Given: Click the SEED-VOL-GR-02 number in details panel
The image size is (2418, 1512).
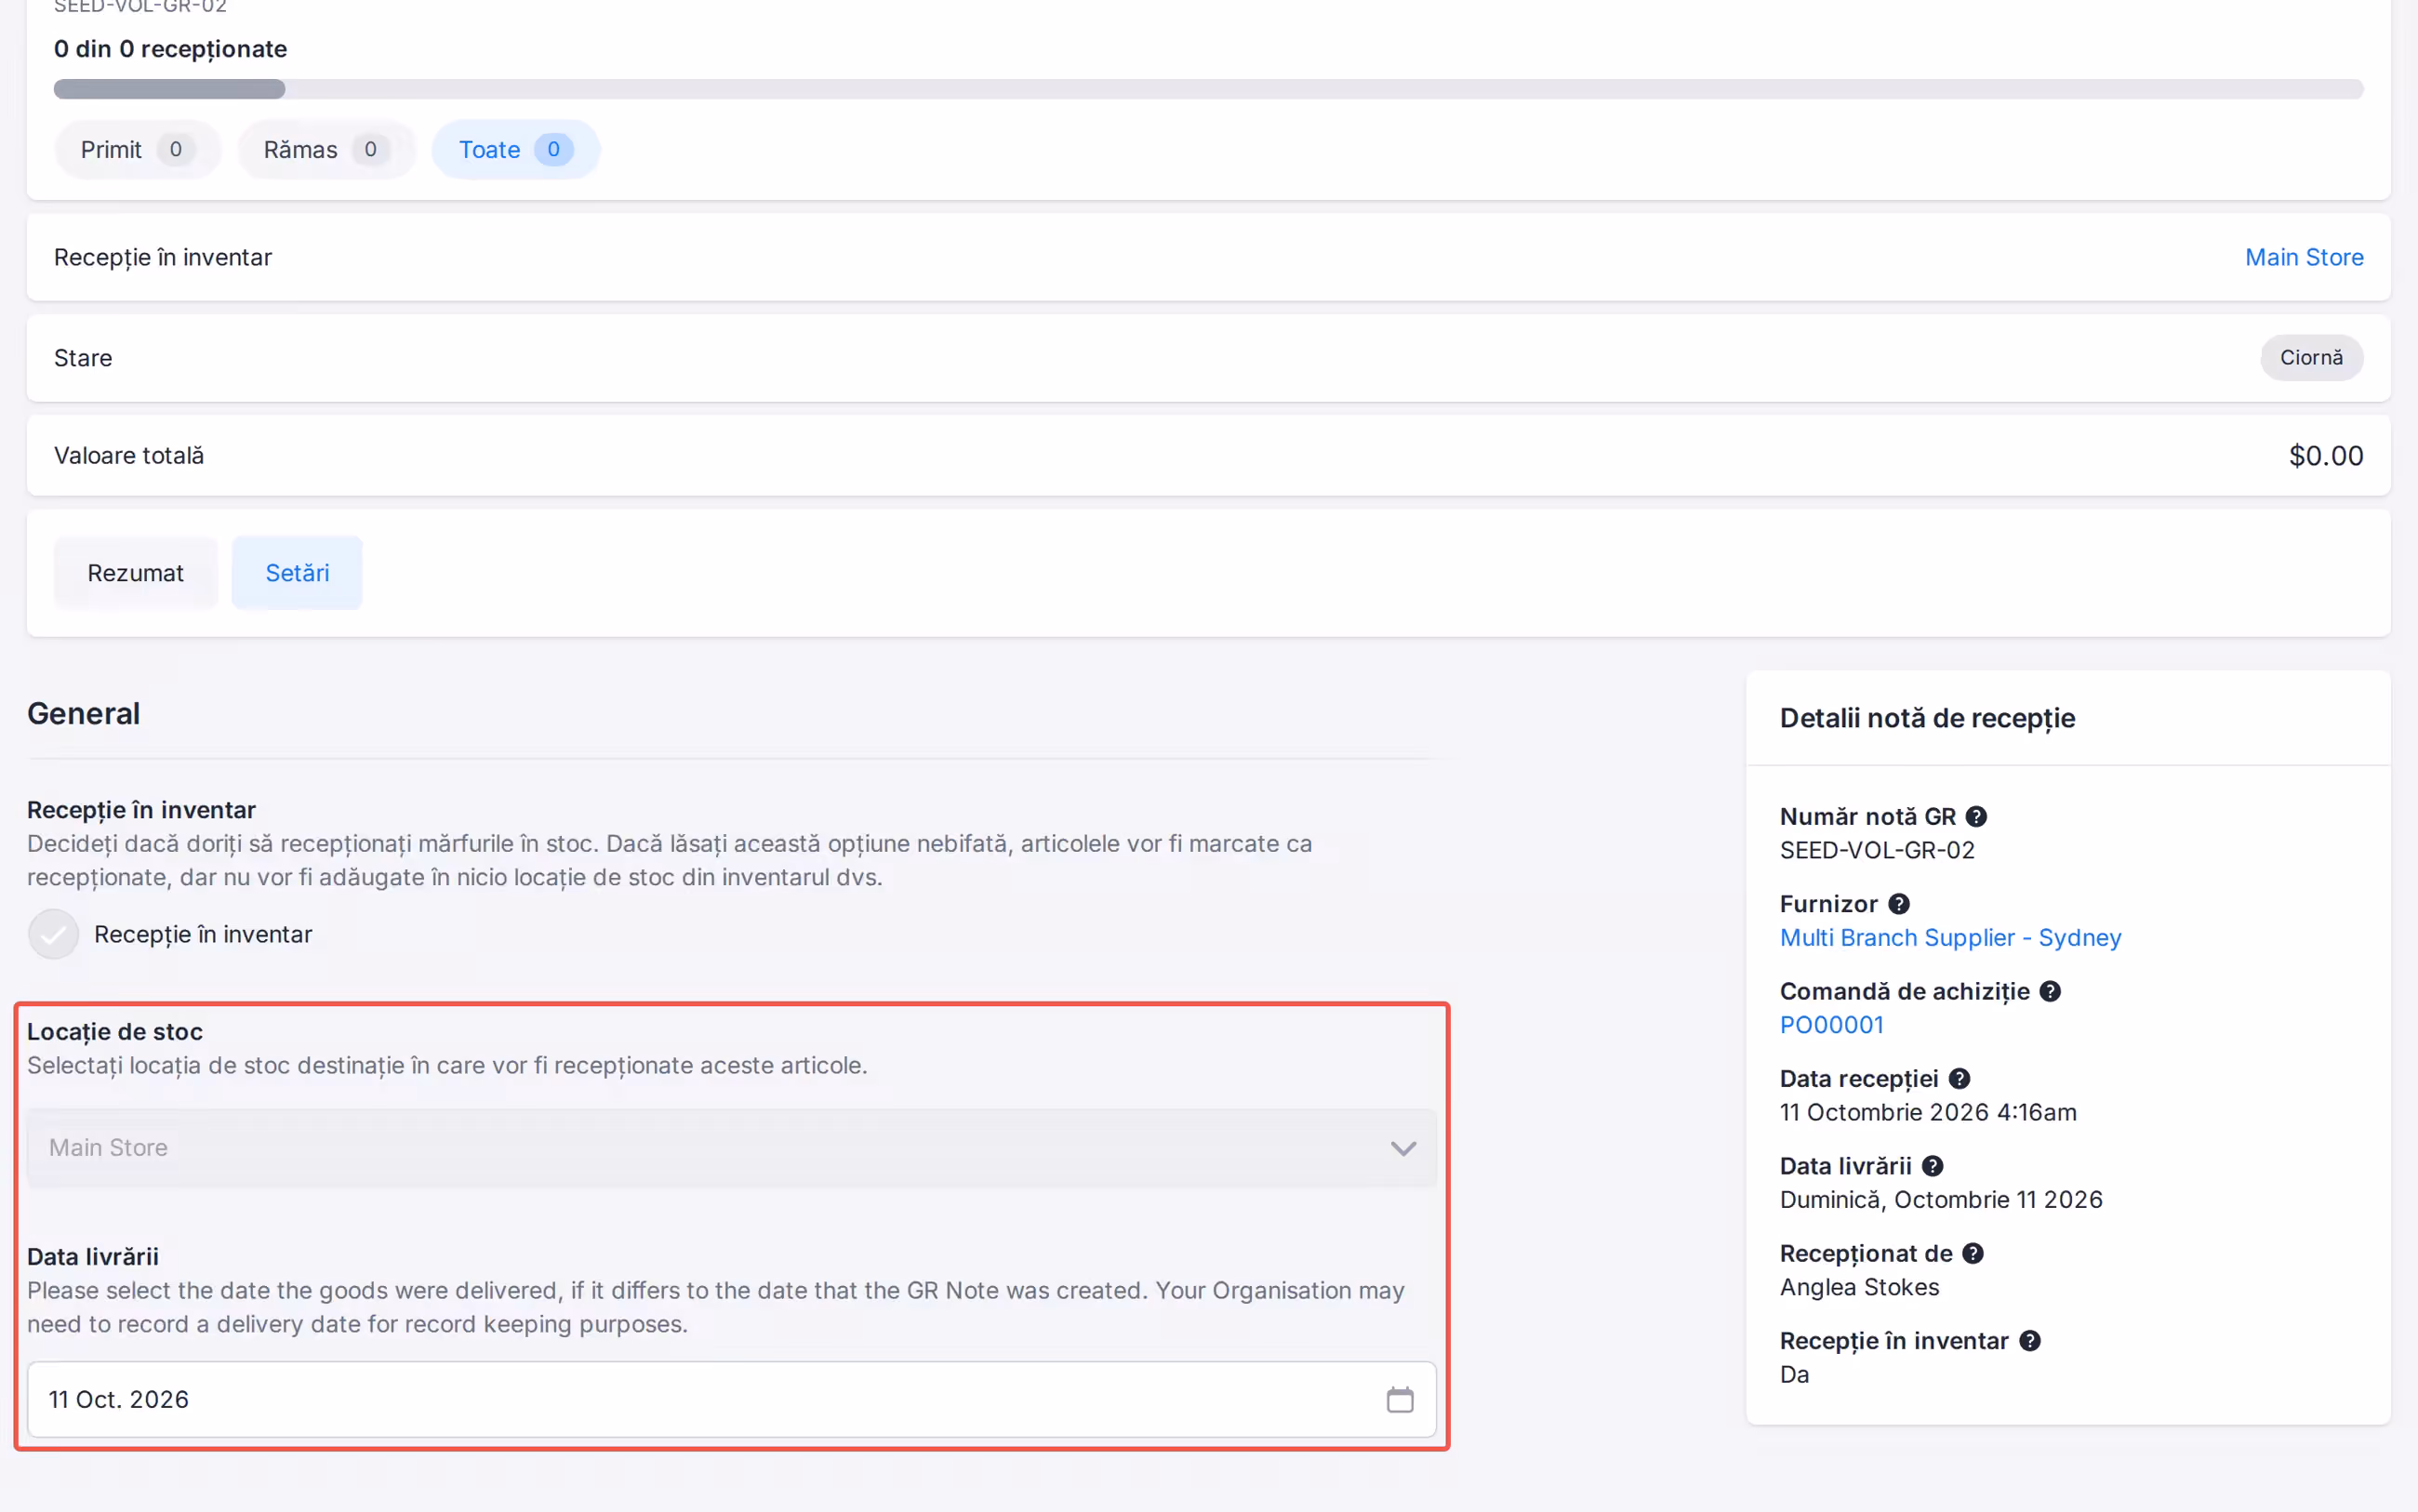Looking at the screenshot, I should [x=1877, y=850].
